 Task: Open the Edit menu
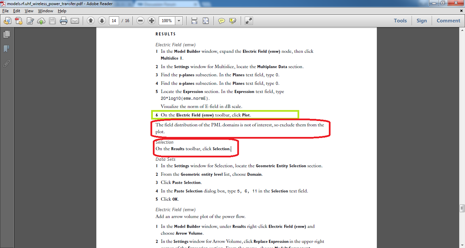(17, 11)
